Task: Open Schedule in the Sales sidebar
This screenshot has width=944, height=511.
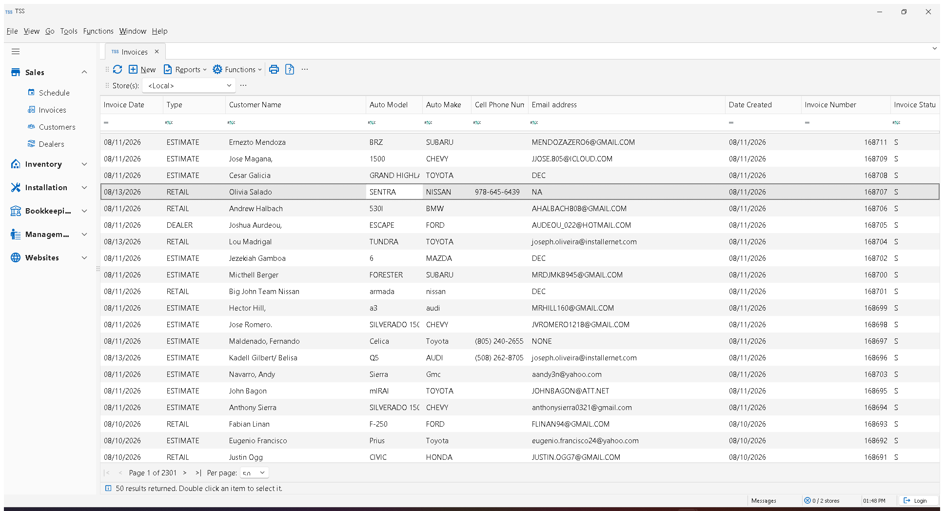Action: (x=54, y=93)
